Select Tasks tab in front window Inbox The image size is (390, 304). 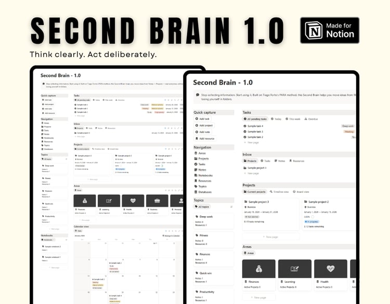(265, 161)
